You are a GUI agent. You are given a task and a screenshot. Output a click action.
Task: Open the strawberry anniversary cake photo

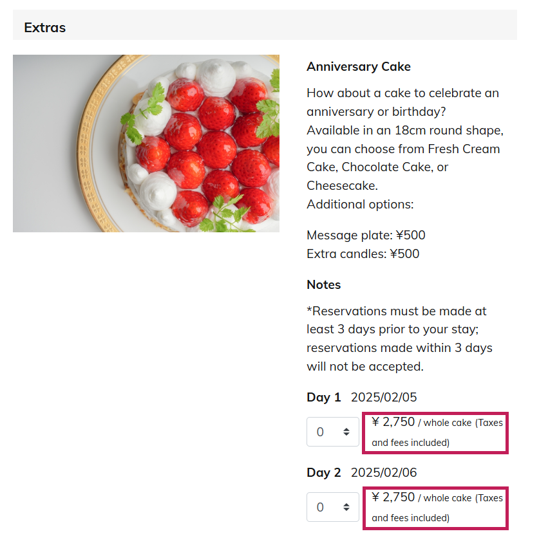coord(146,143)
